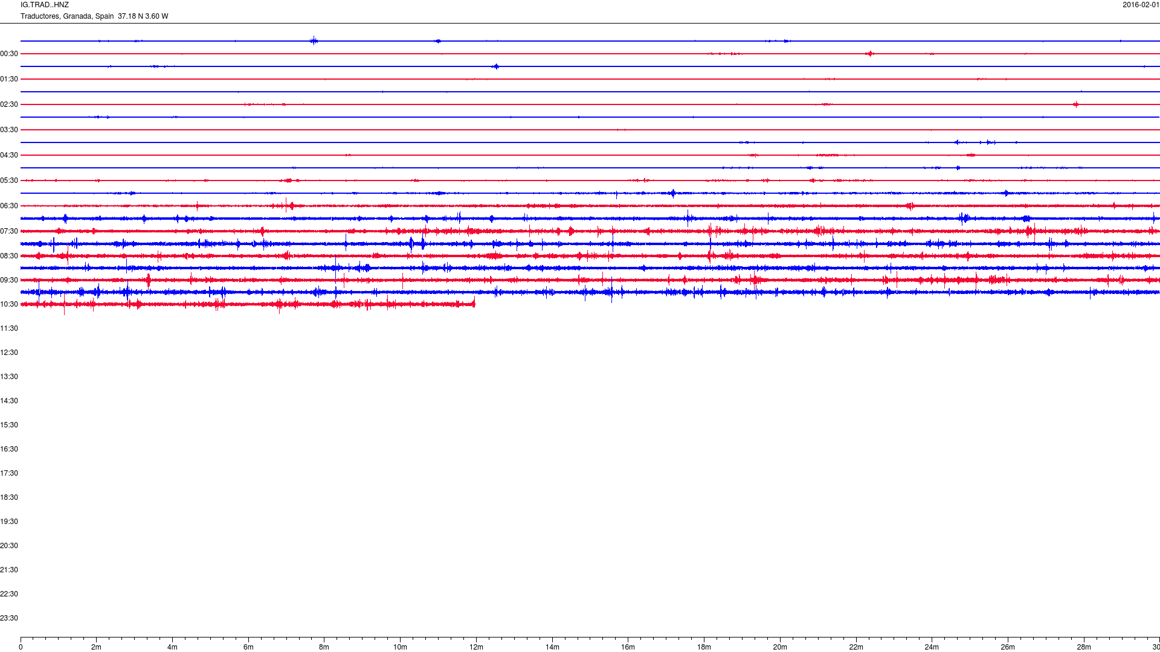Click the 16m mark on the minute axis
The width and height of the screenshot is (1160, 652).
pyautogui.click(x=628, y=647)
